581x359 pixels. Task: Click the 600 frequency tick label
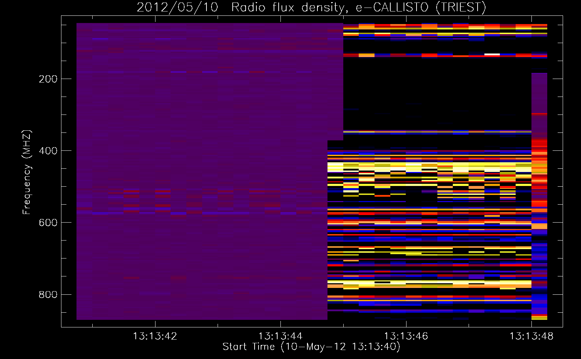48,223
